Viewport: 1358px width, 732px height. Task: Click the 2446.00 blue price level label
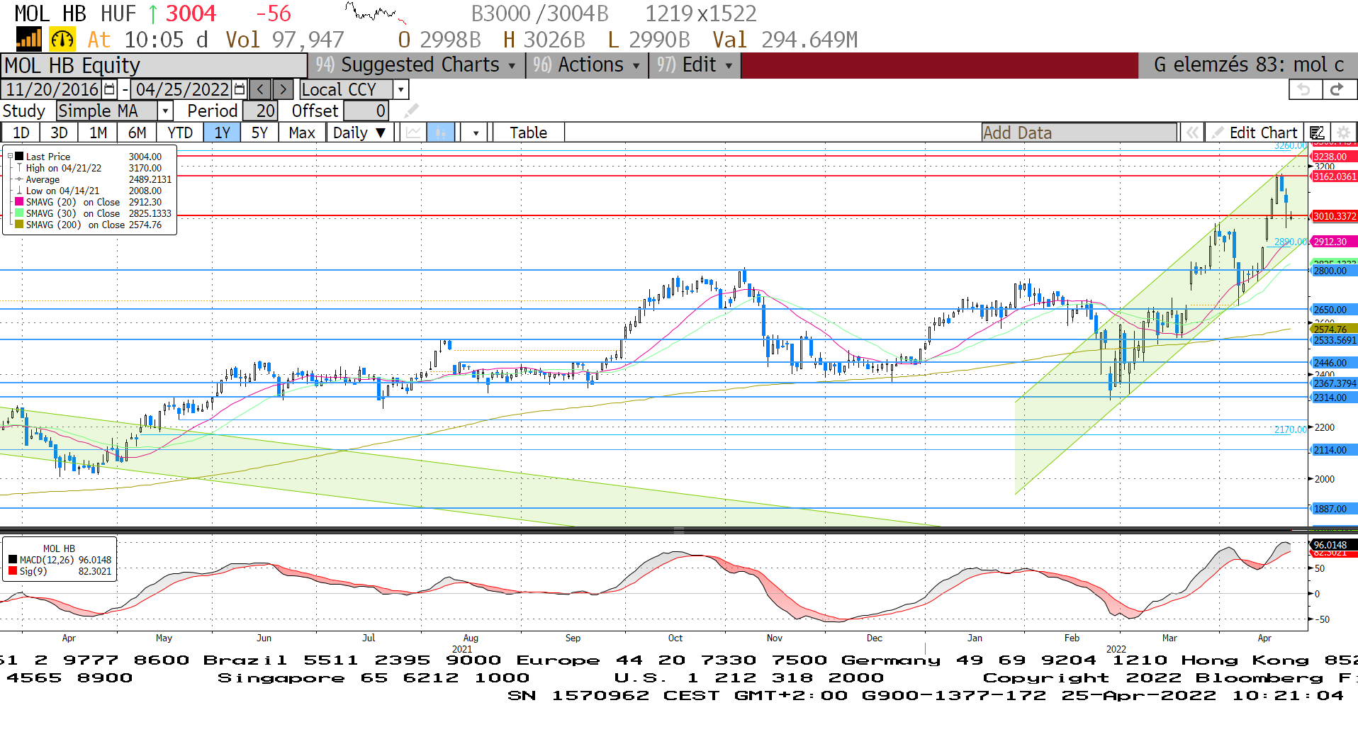click(x=1334, y=363)
